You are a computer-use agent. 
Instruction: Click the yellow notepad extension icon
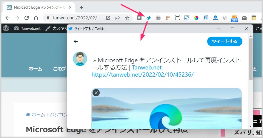pyautogui.click(x=254, y=18)
